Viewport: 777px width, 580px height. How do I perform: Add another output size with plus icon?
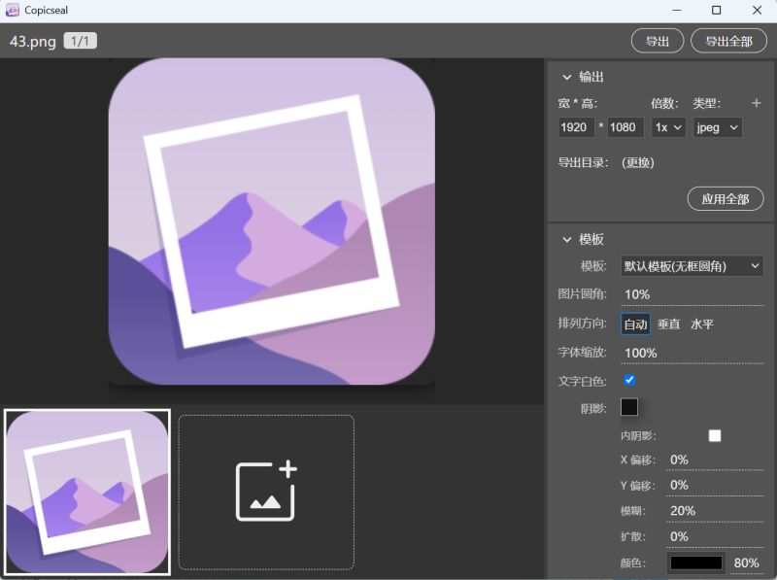[756, 103]
